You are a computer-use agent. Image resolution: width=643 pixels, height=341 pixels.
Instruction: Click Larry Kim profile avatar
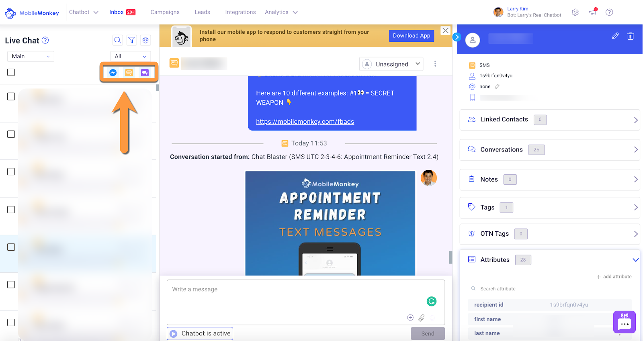coord(498,12)
